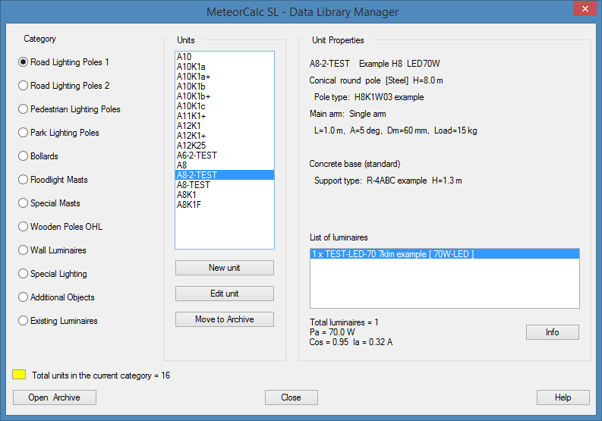The image size is (602, 421).
Task: Select unit A8K1 in the list
Action: (x=225, y=195)
